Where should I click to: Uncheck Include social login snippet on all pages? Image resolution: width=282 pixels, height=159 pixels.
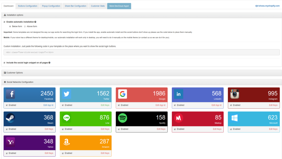5,62
